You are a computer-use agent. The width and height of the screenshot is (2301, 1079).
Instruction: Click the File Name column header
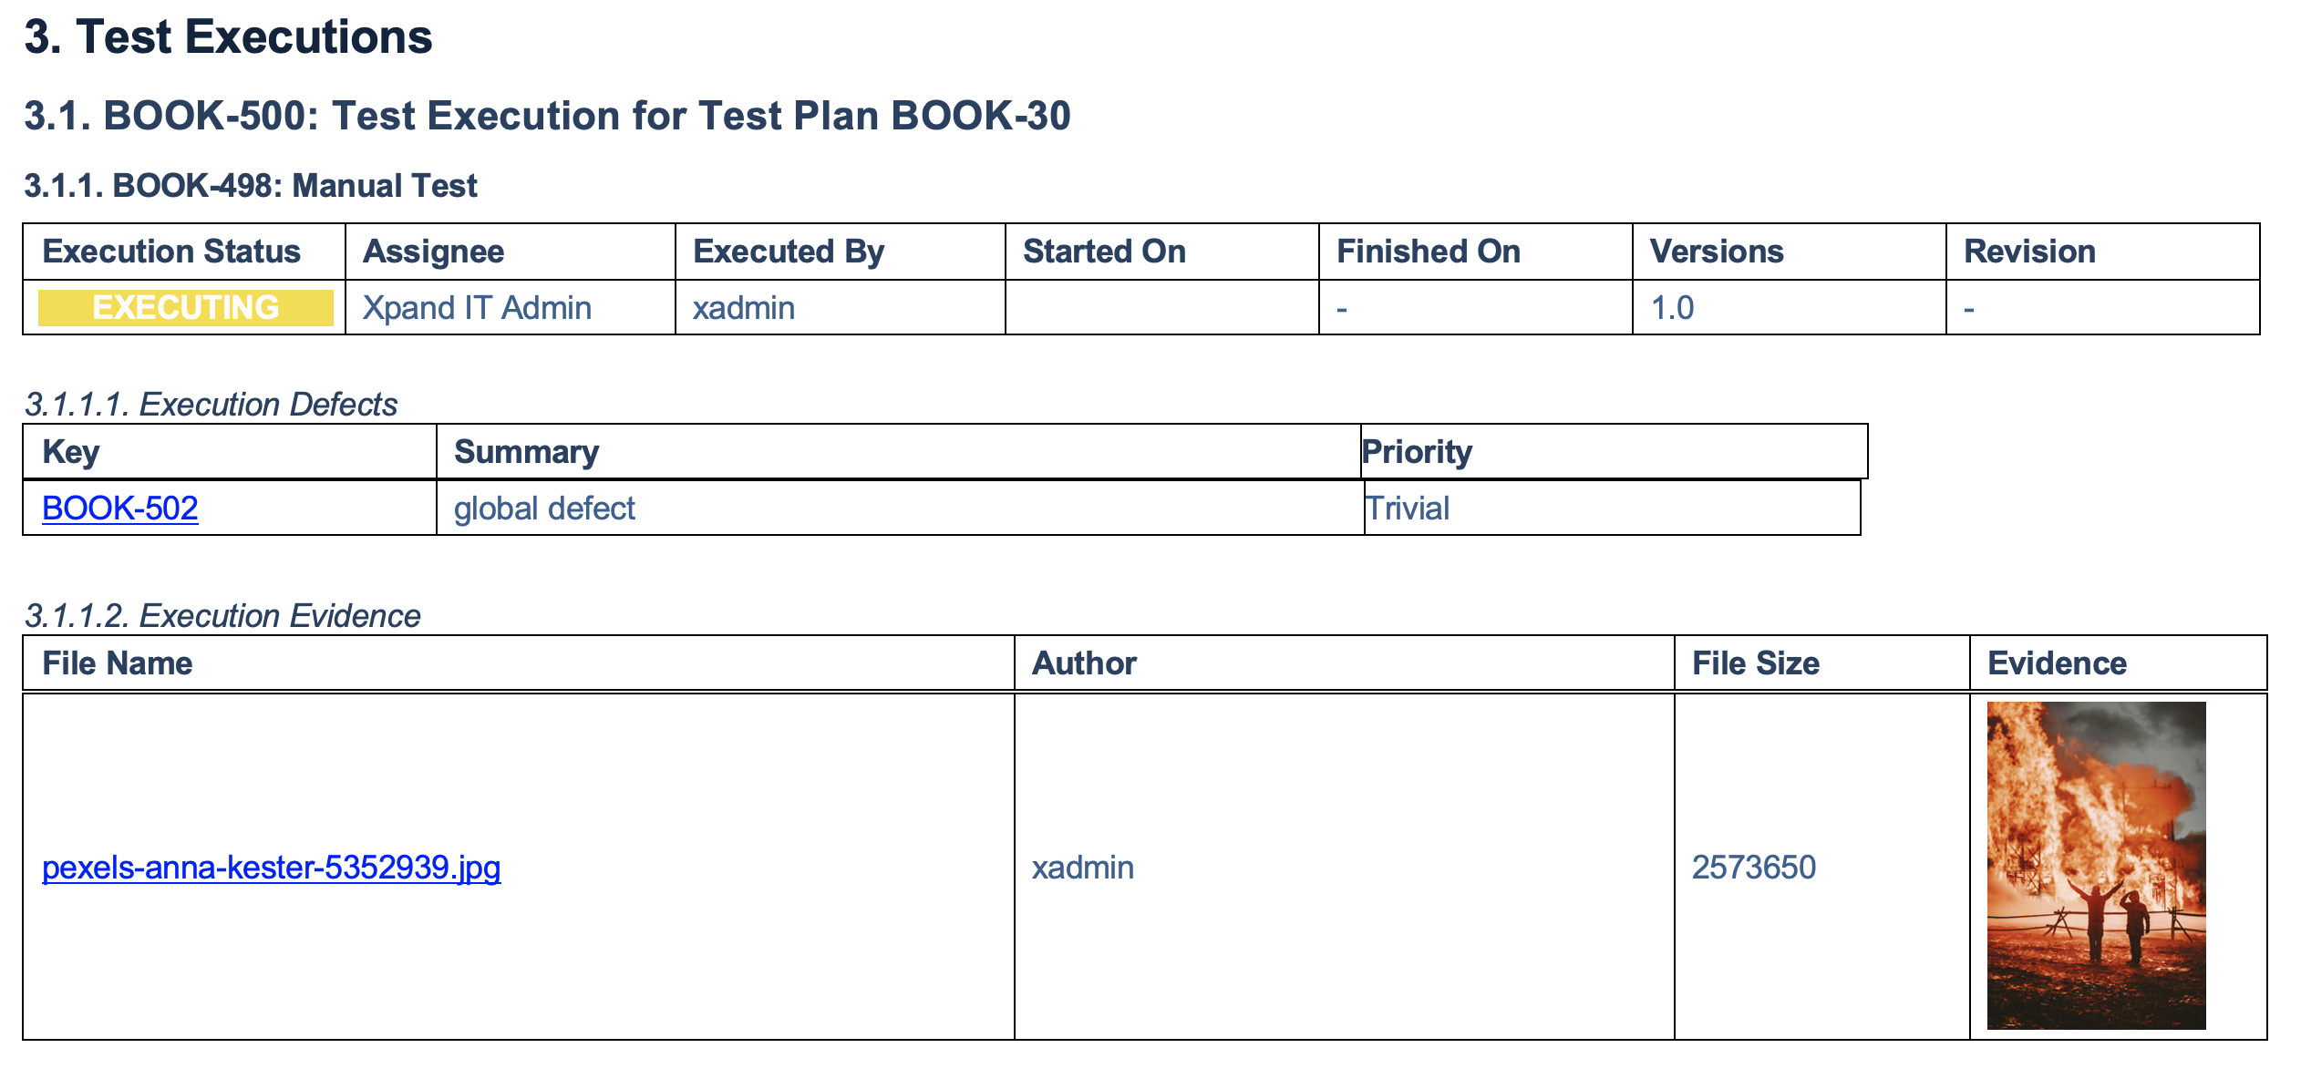118,663
